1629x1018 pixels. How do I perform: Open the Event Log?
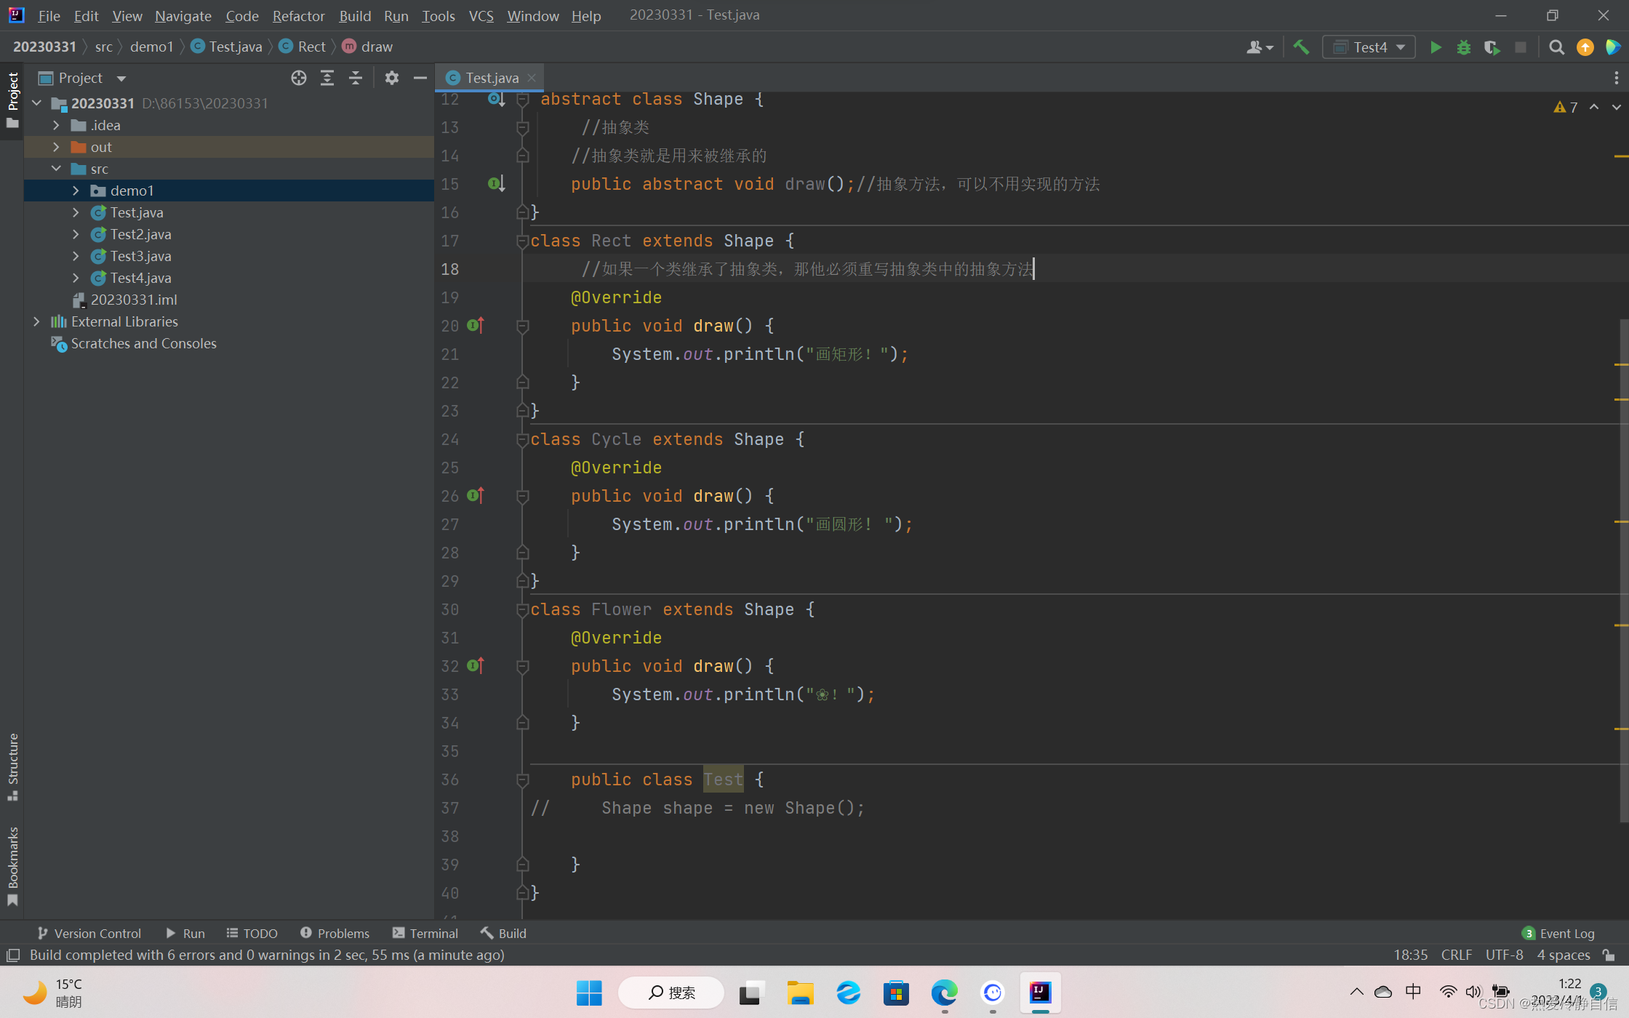(1558, 933)
